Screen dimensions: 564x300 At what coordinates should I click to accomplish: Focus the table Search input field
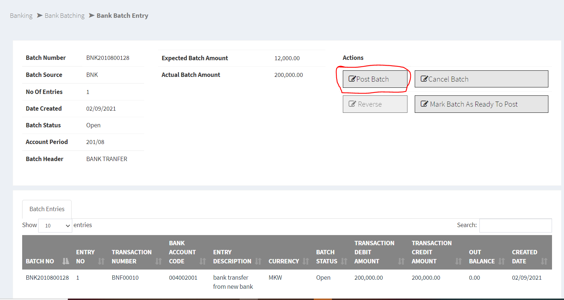(x=515, y=225)
